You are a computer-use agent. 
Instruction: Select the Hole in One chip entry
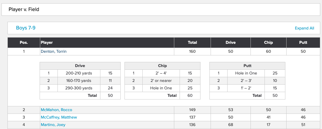tap(161, 88)
